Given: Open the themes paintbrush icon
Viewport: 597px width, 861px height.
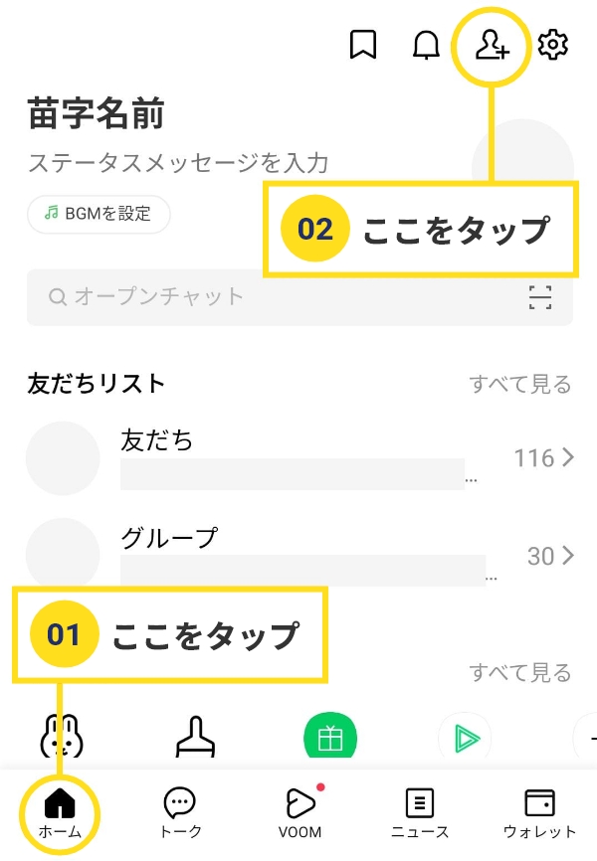Looking at the screenshot, I should [196, 737].
